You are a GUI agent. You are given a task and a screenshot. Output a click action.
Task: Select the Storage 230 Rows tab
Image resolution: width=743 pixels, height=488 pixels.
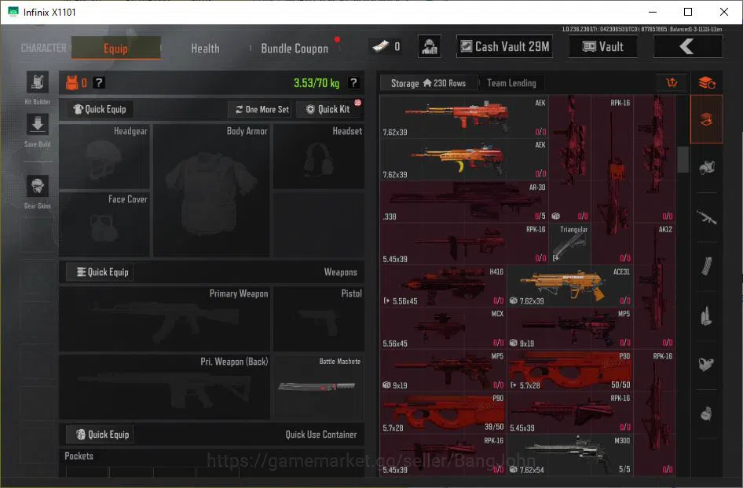point(428,83)
